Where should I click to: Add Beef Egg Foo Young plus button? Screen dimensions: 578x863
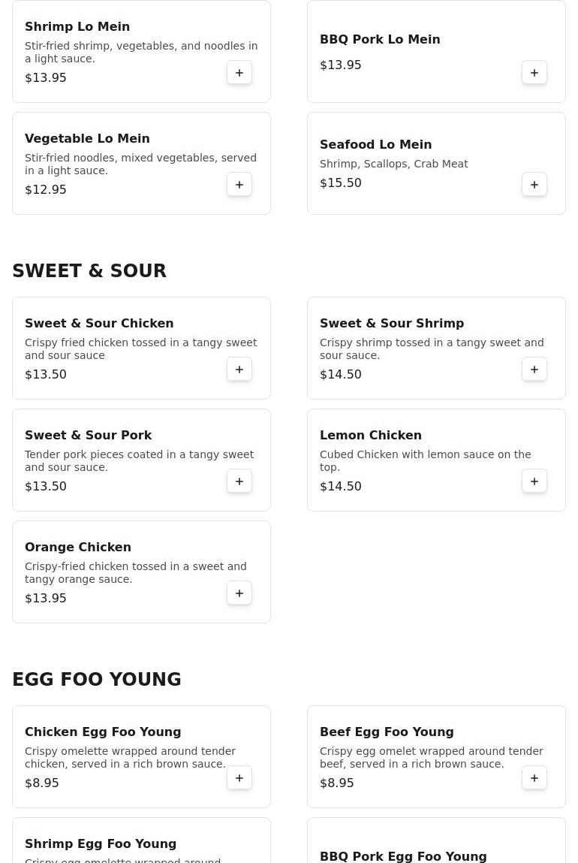click(534, 777)
